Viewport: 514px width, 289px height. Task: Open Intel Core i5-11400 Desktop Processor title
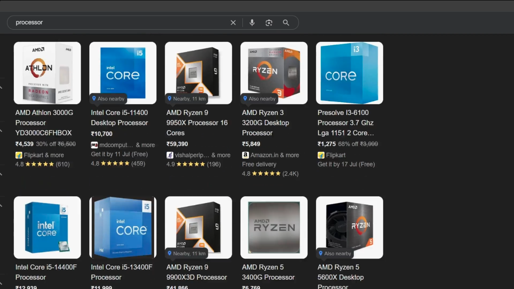(x=120, y=118)
